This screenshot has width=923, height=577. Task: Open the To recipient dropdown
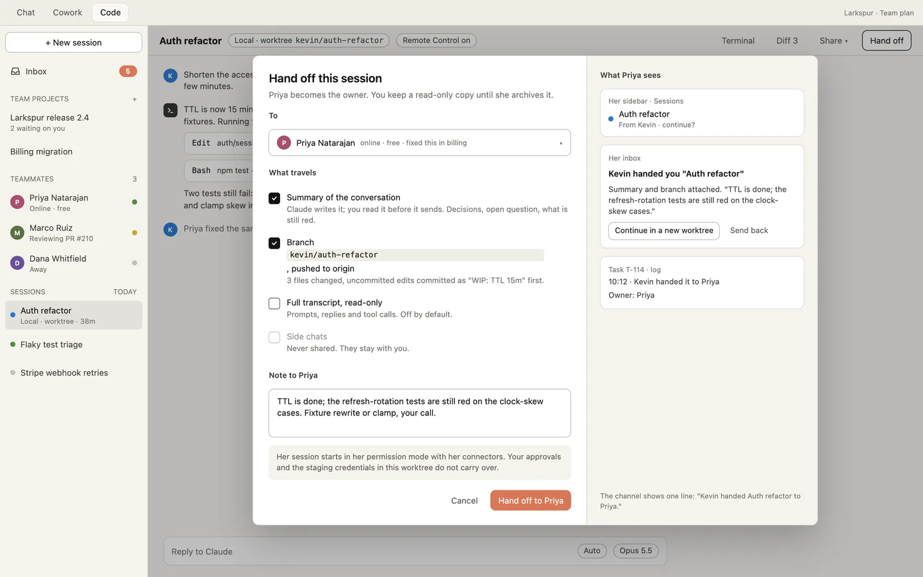click(x=420, y=143)
